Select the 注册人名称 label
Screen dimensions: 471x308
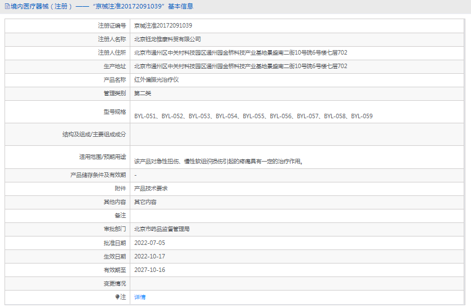coord(112,39)
